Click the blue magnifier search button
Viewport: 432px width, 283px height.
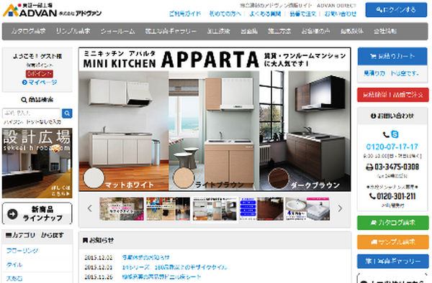click(67, 113)
